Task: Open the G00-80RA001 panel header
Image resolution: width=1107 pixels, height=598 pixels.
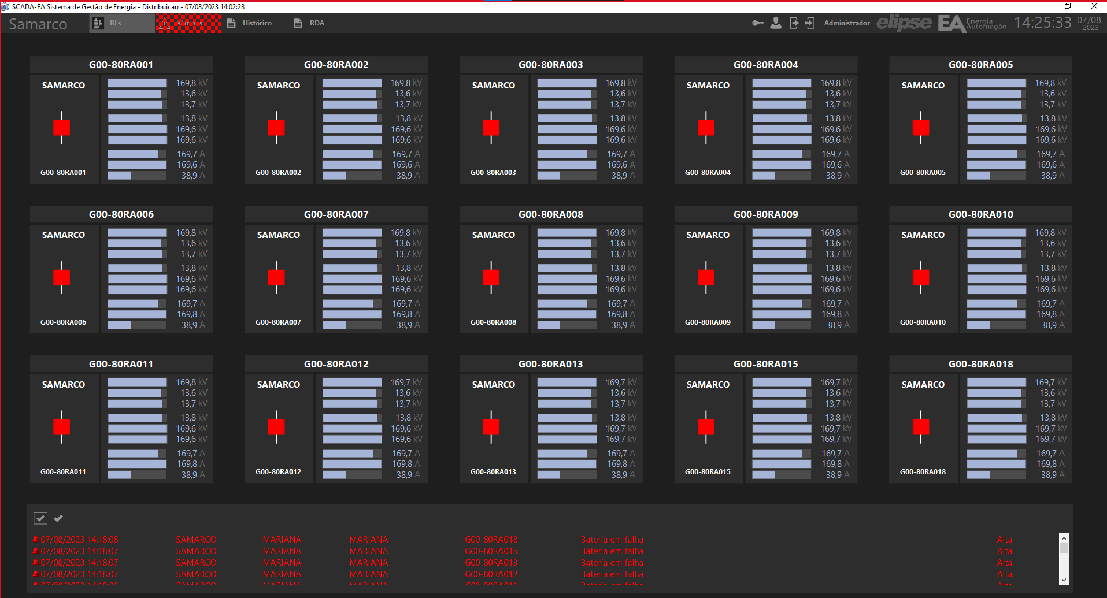Action: tap(121, 65)
